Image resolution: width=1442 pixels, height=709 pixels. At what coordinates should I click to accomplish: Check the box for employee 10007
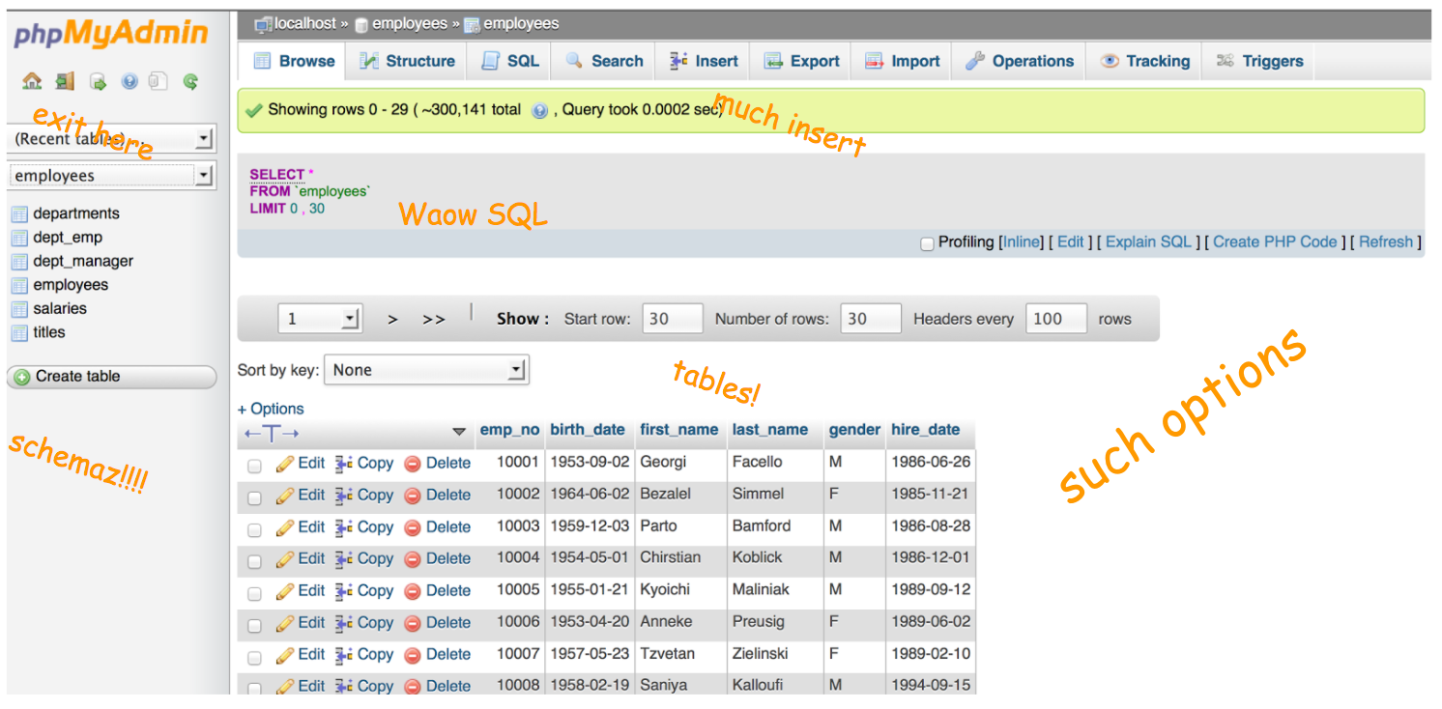pyautogui.click(x=254, y=657)
